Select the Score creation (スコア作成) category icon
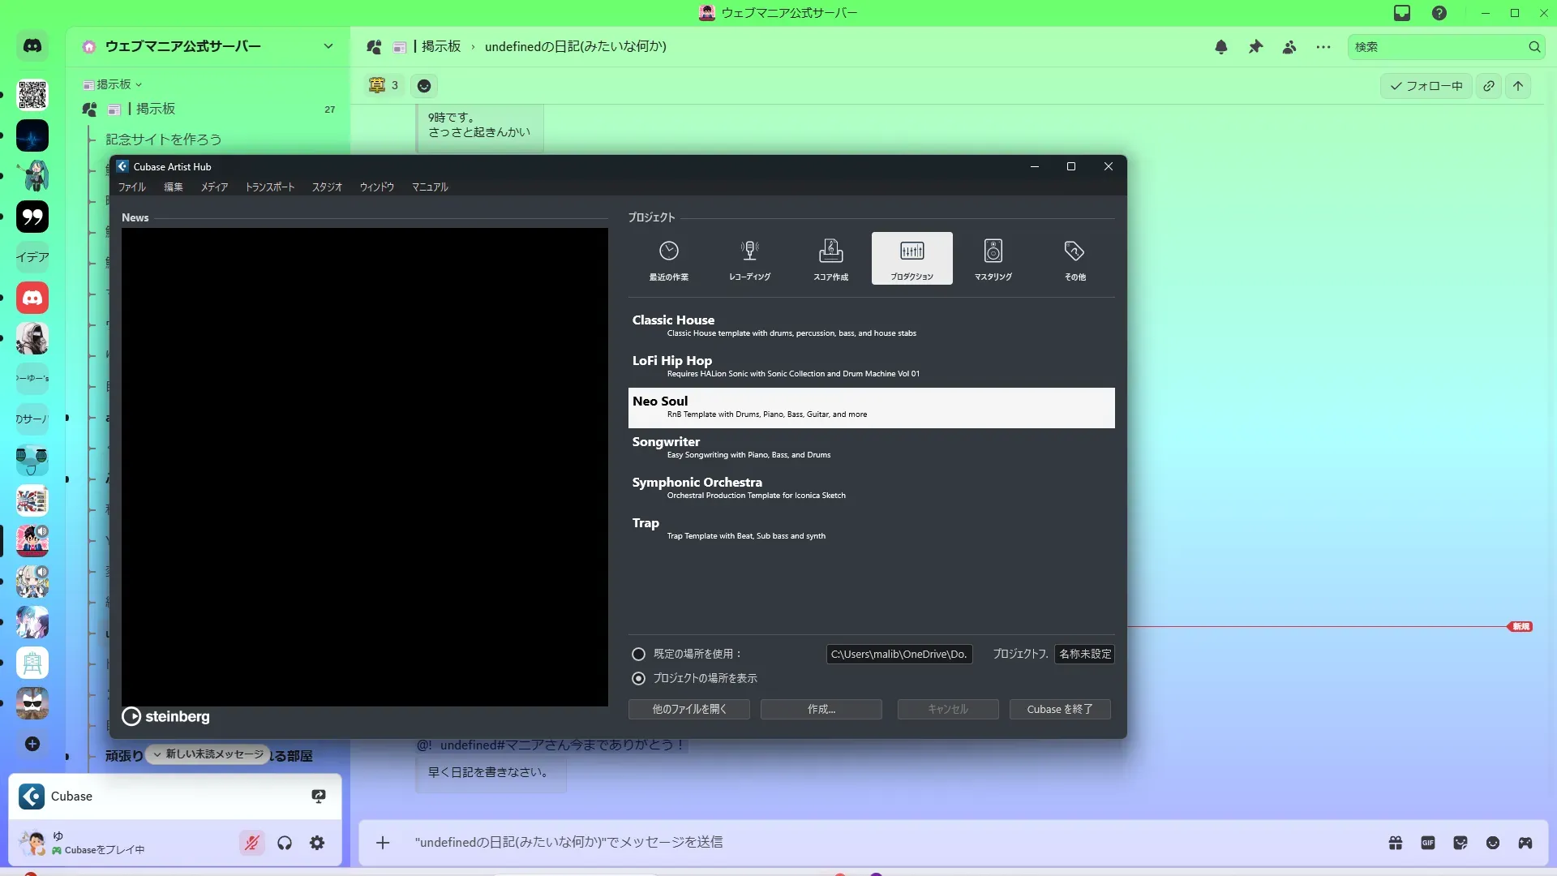Image resolution: width=1557 pixels, height=876 pixels. pyautogui.click(x=830, y=258)
